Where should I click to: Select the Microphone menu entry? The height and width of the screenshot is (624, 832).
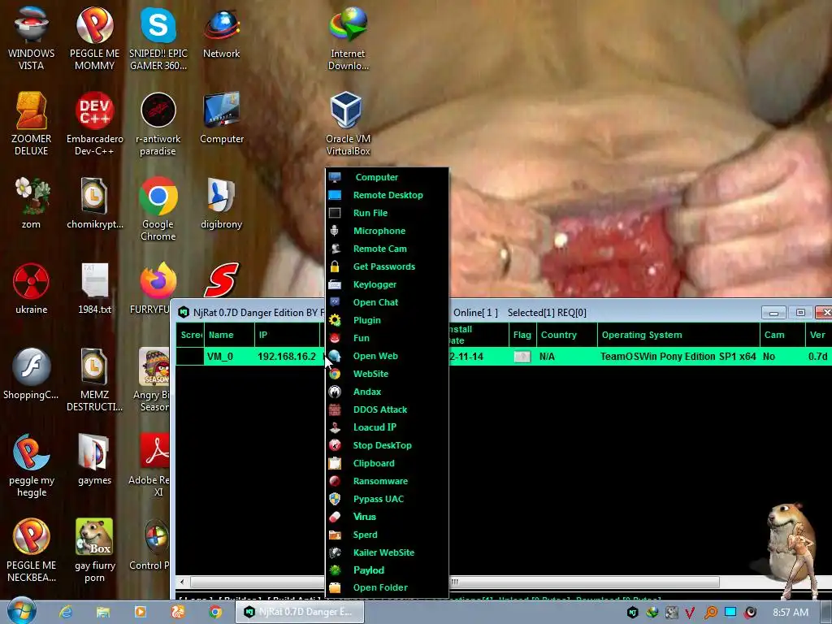388,231
